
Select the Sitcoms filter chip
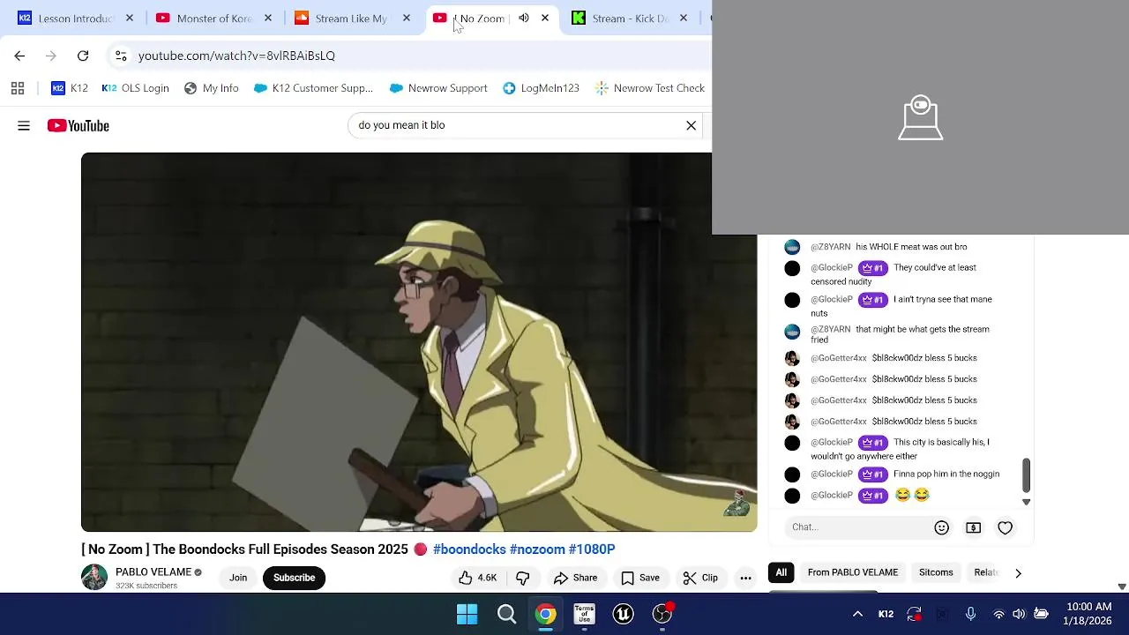pyautogui.click(x=936, y=572)
